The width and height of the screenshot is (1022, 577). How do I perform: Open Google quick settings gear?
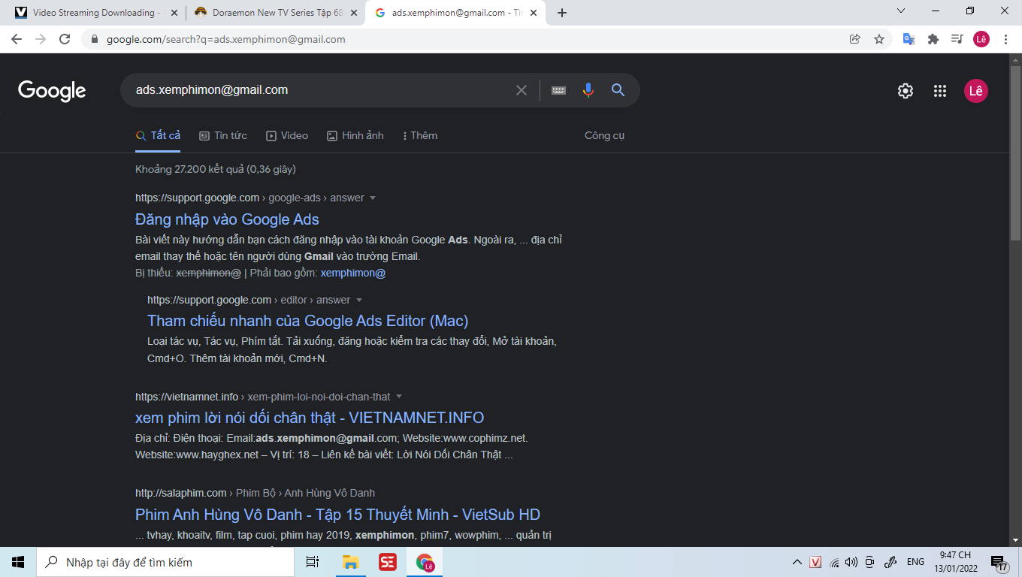click(x=906, y=91)
